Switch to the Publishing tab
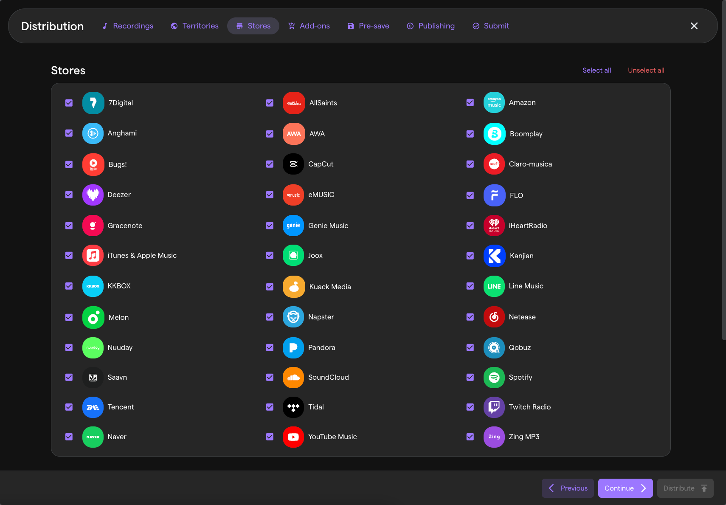The height and width of the screenshot is (505, 726). (431, 26)
